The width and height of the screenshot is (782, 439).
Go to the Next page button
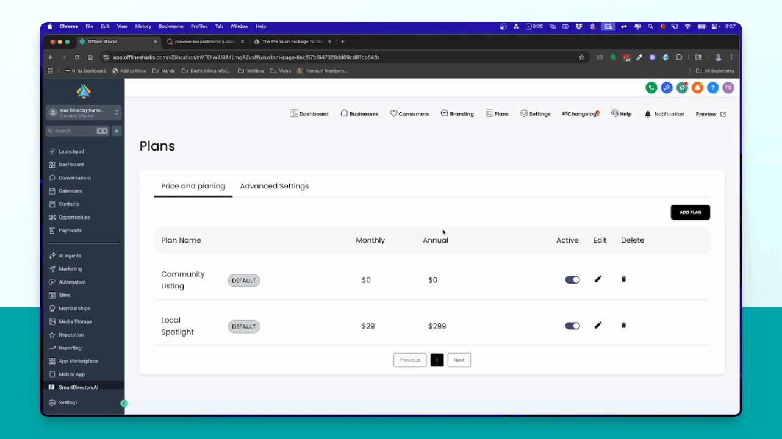(459, 360)
